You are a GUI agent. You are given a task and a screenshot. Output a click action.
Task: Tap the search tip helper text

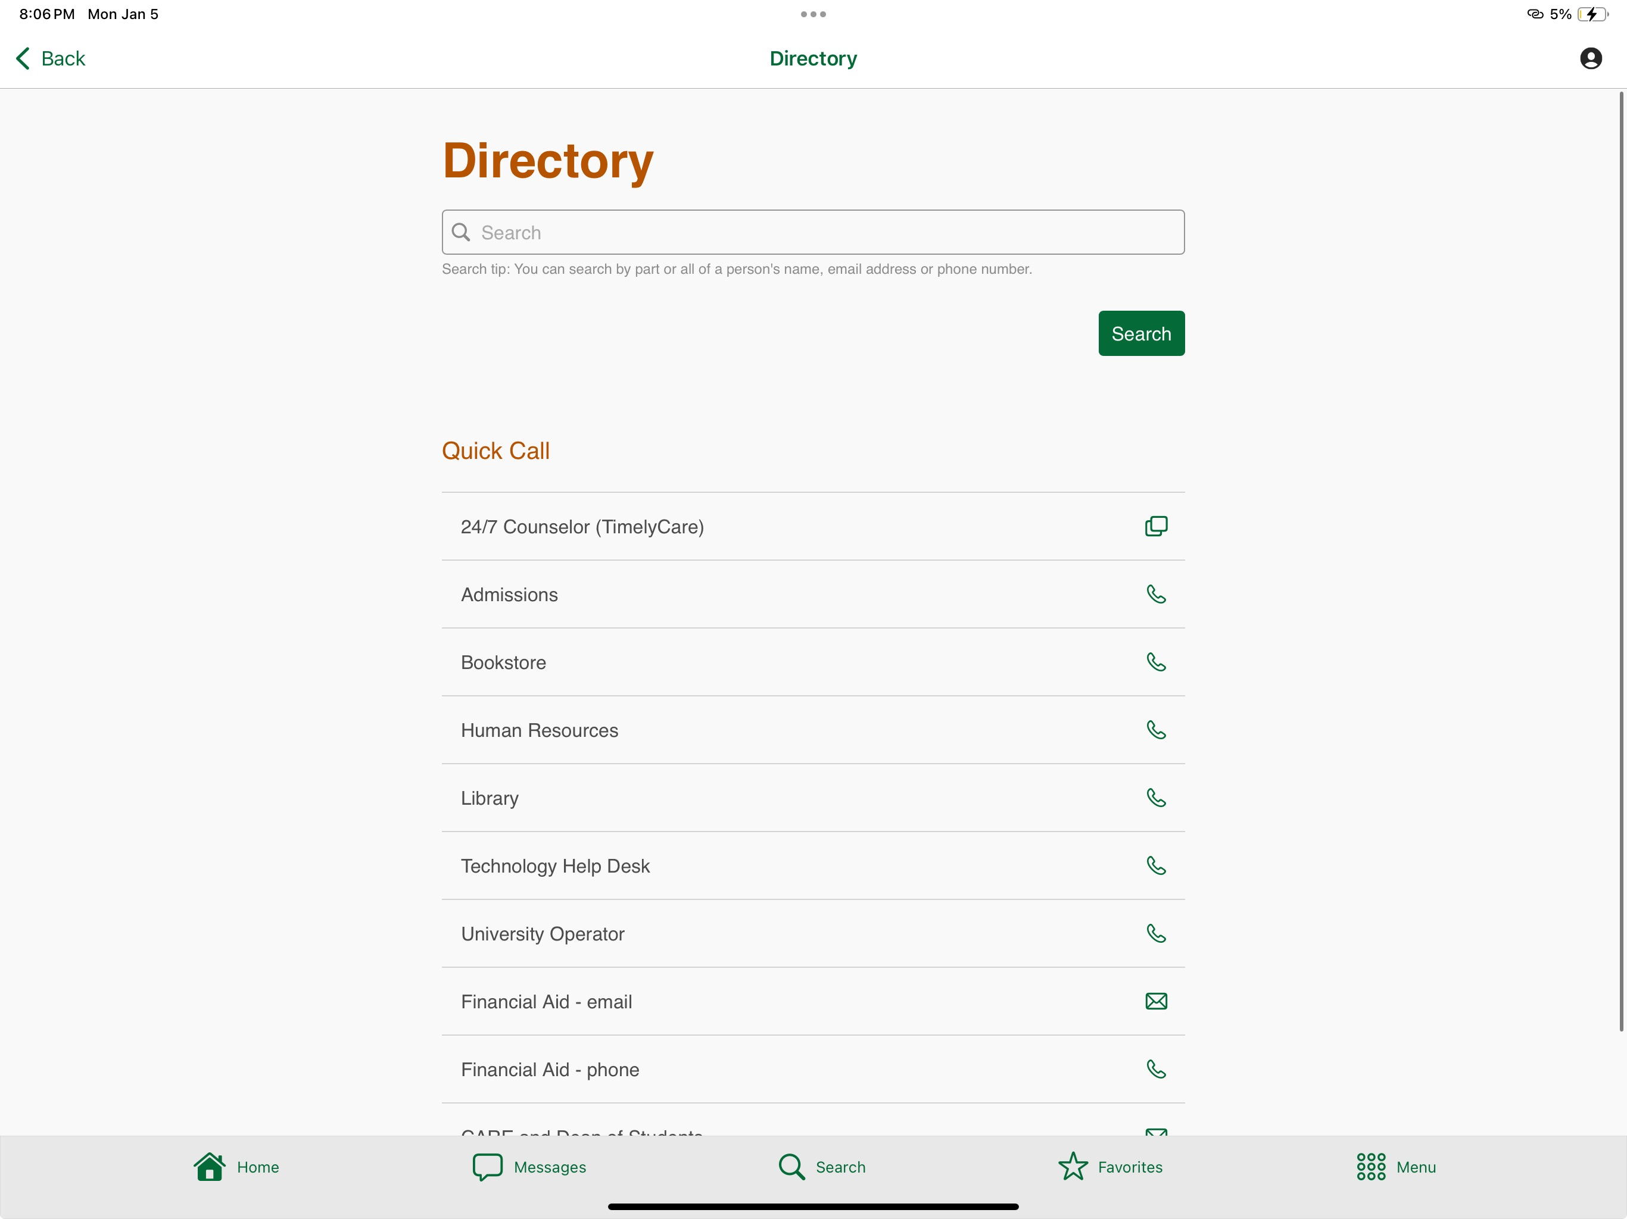pyautogui.click(x=736, y=269)
